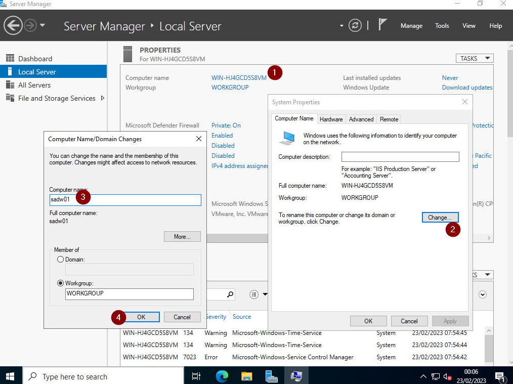Click Cancel in Computer Name/Domain Changes dialog

pos(182,317)
